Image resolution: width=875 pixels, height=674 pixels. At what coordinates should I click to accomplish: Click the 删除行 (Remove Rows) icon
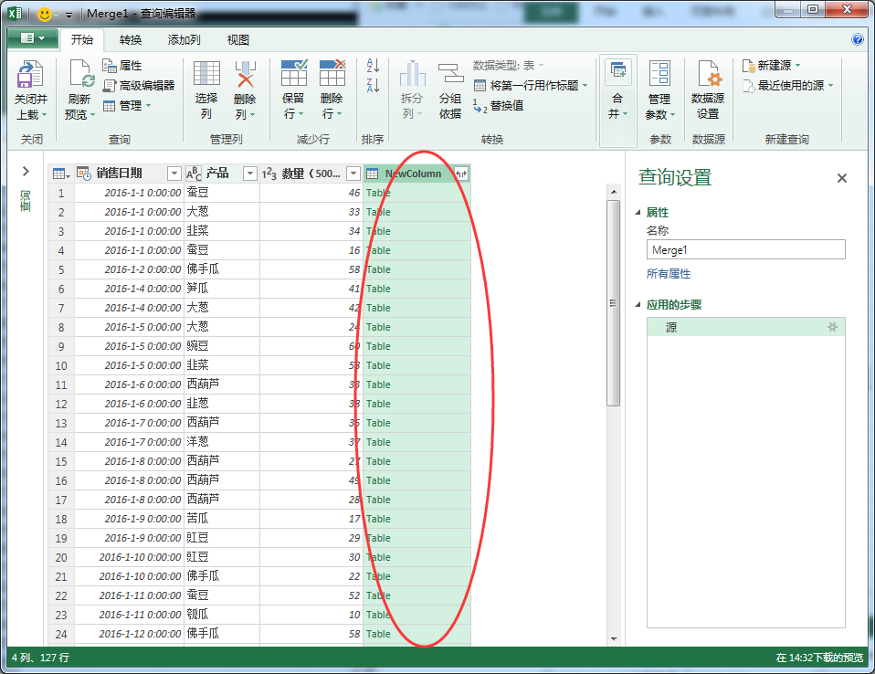pyautogui.click(x=332, y=72)
